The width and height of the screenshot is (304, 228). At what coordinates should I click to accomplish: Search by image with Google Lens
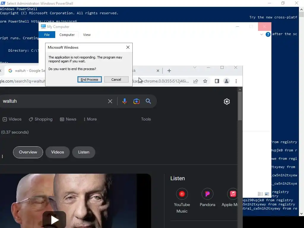(136, 101)
